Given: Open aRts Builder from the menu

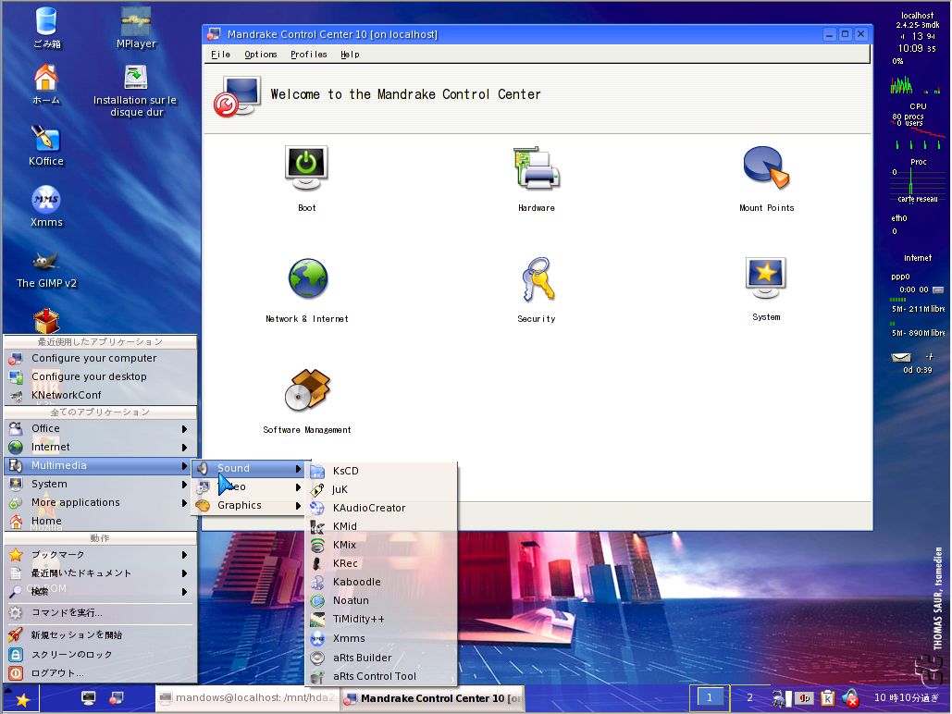Looking at the screenshot, I should 381,658.
